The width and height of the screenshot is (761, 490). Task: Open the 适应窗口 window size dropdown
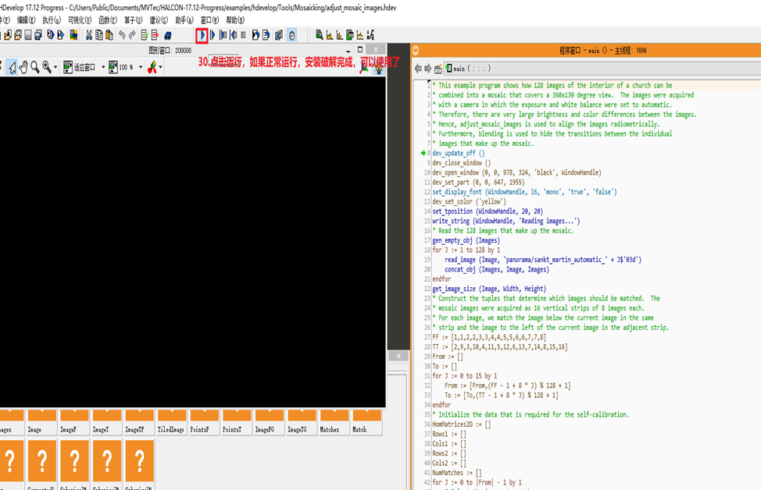point(103,67)
